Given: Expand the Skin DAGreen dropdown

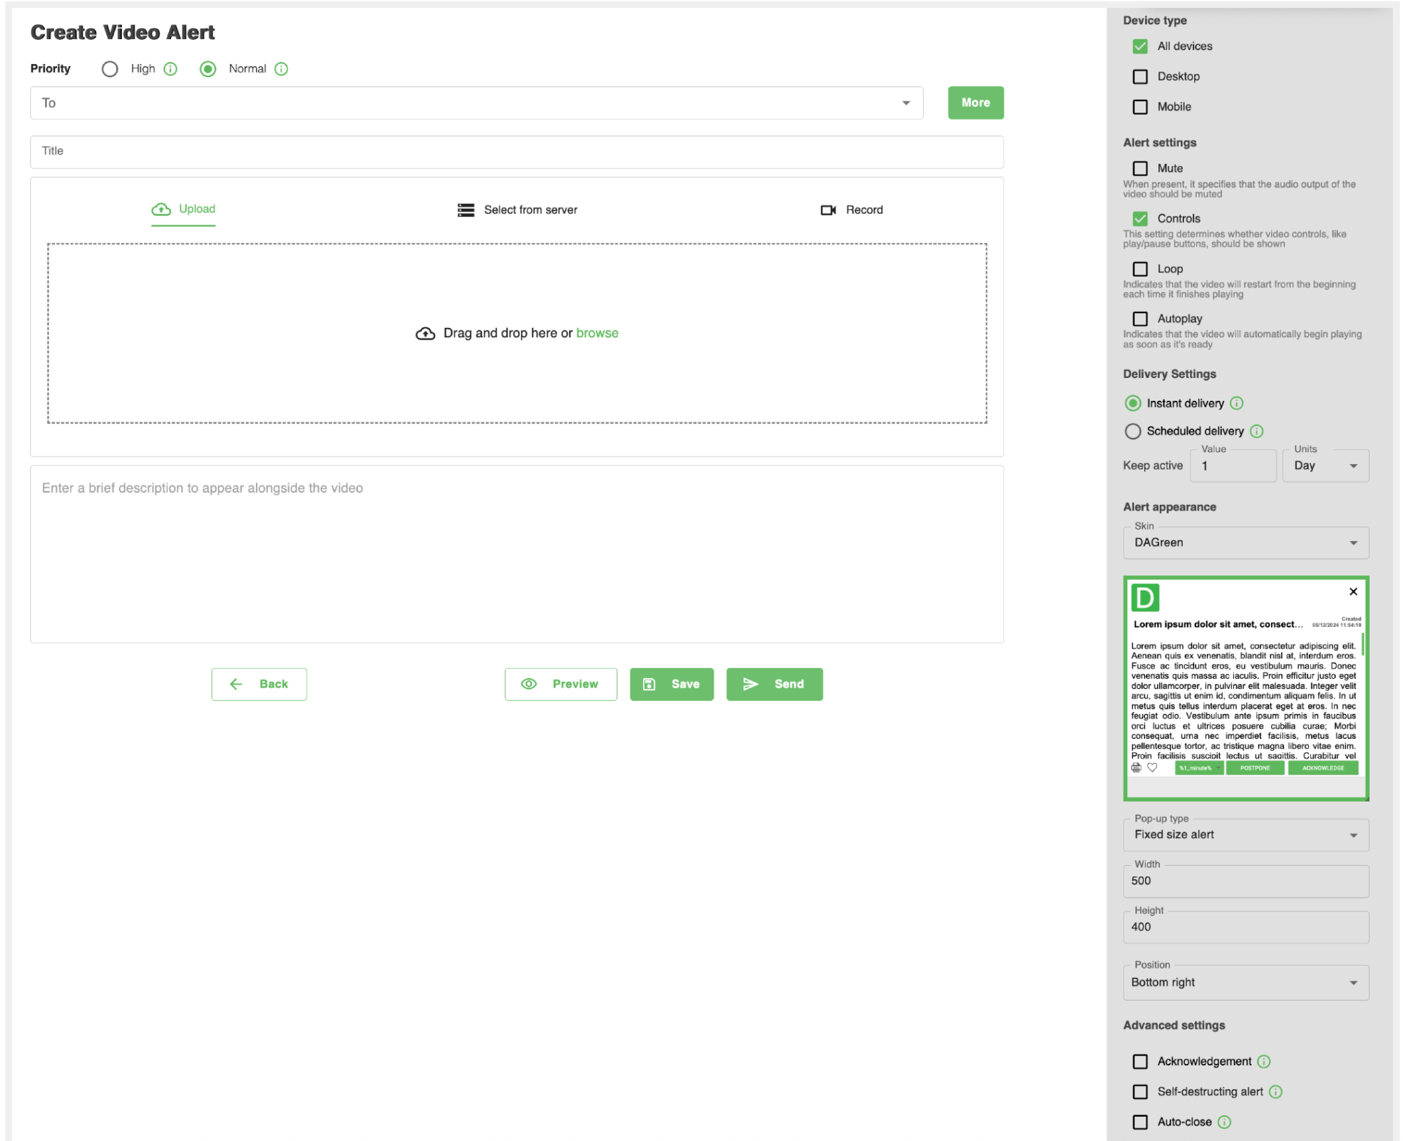Looking at the screenshot, I should coord(1353,543).
